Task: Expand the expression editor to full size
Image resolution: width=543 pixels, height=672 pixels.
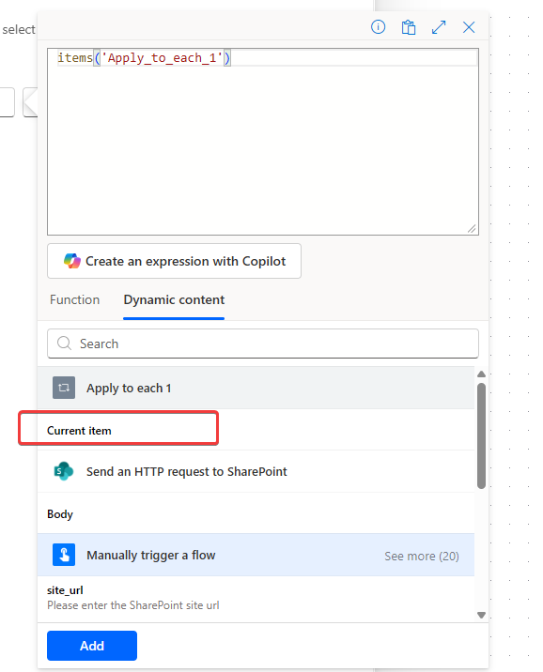Action: coord(439,27)
